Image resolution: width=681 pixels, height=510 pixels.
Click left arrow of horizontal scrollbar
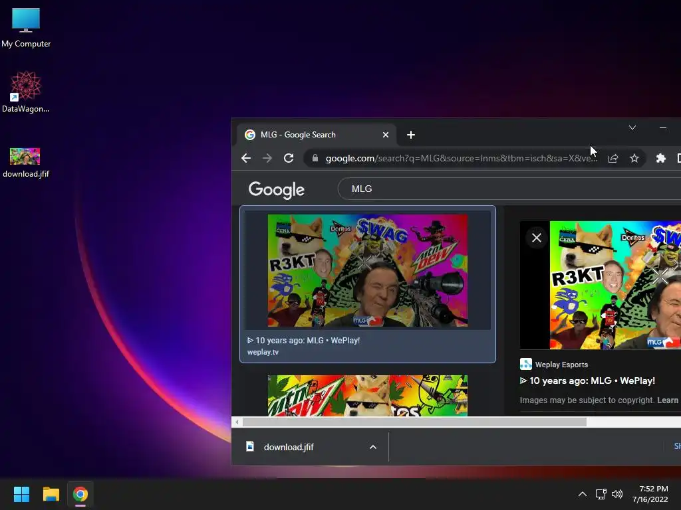pyautogui.click(x=237, y=422)
